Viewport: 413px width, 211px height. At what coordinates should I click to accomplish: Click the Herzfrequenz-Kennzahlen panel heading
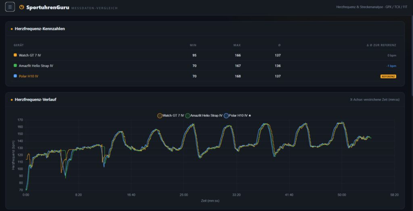[x=40, y=29]
